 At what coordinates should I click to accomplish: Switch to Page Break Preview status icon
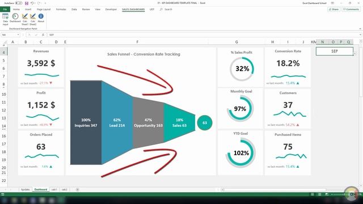[x=327, y=194]
